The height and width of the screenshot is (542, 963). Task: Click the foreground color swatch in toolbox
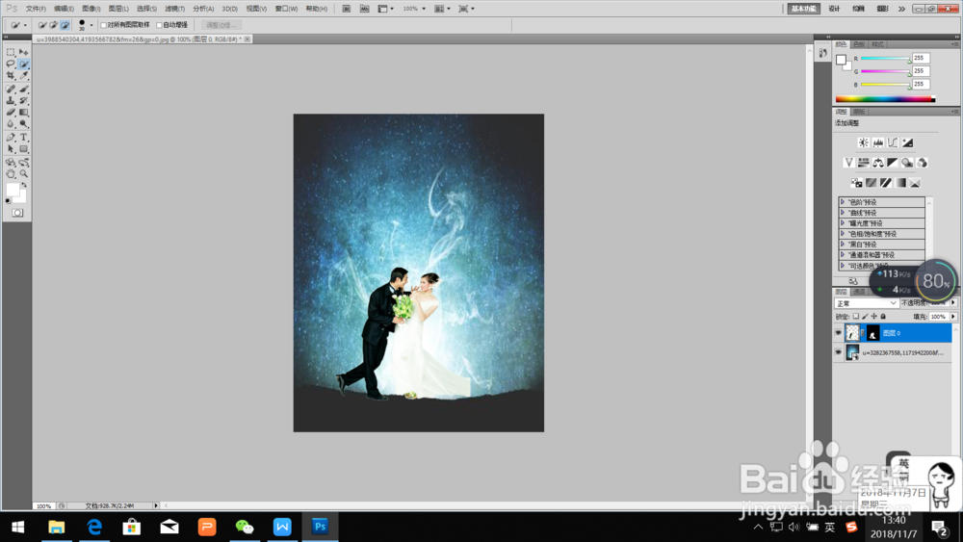click(13, 190)
